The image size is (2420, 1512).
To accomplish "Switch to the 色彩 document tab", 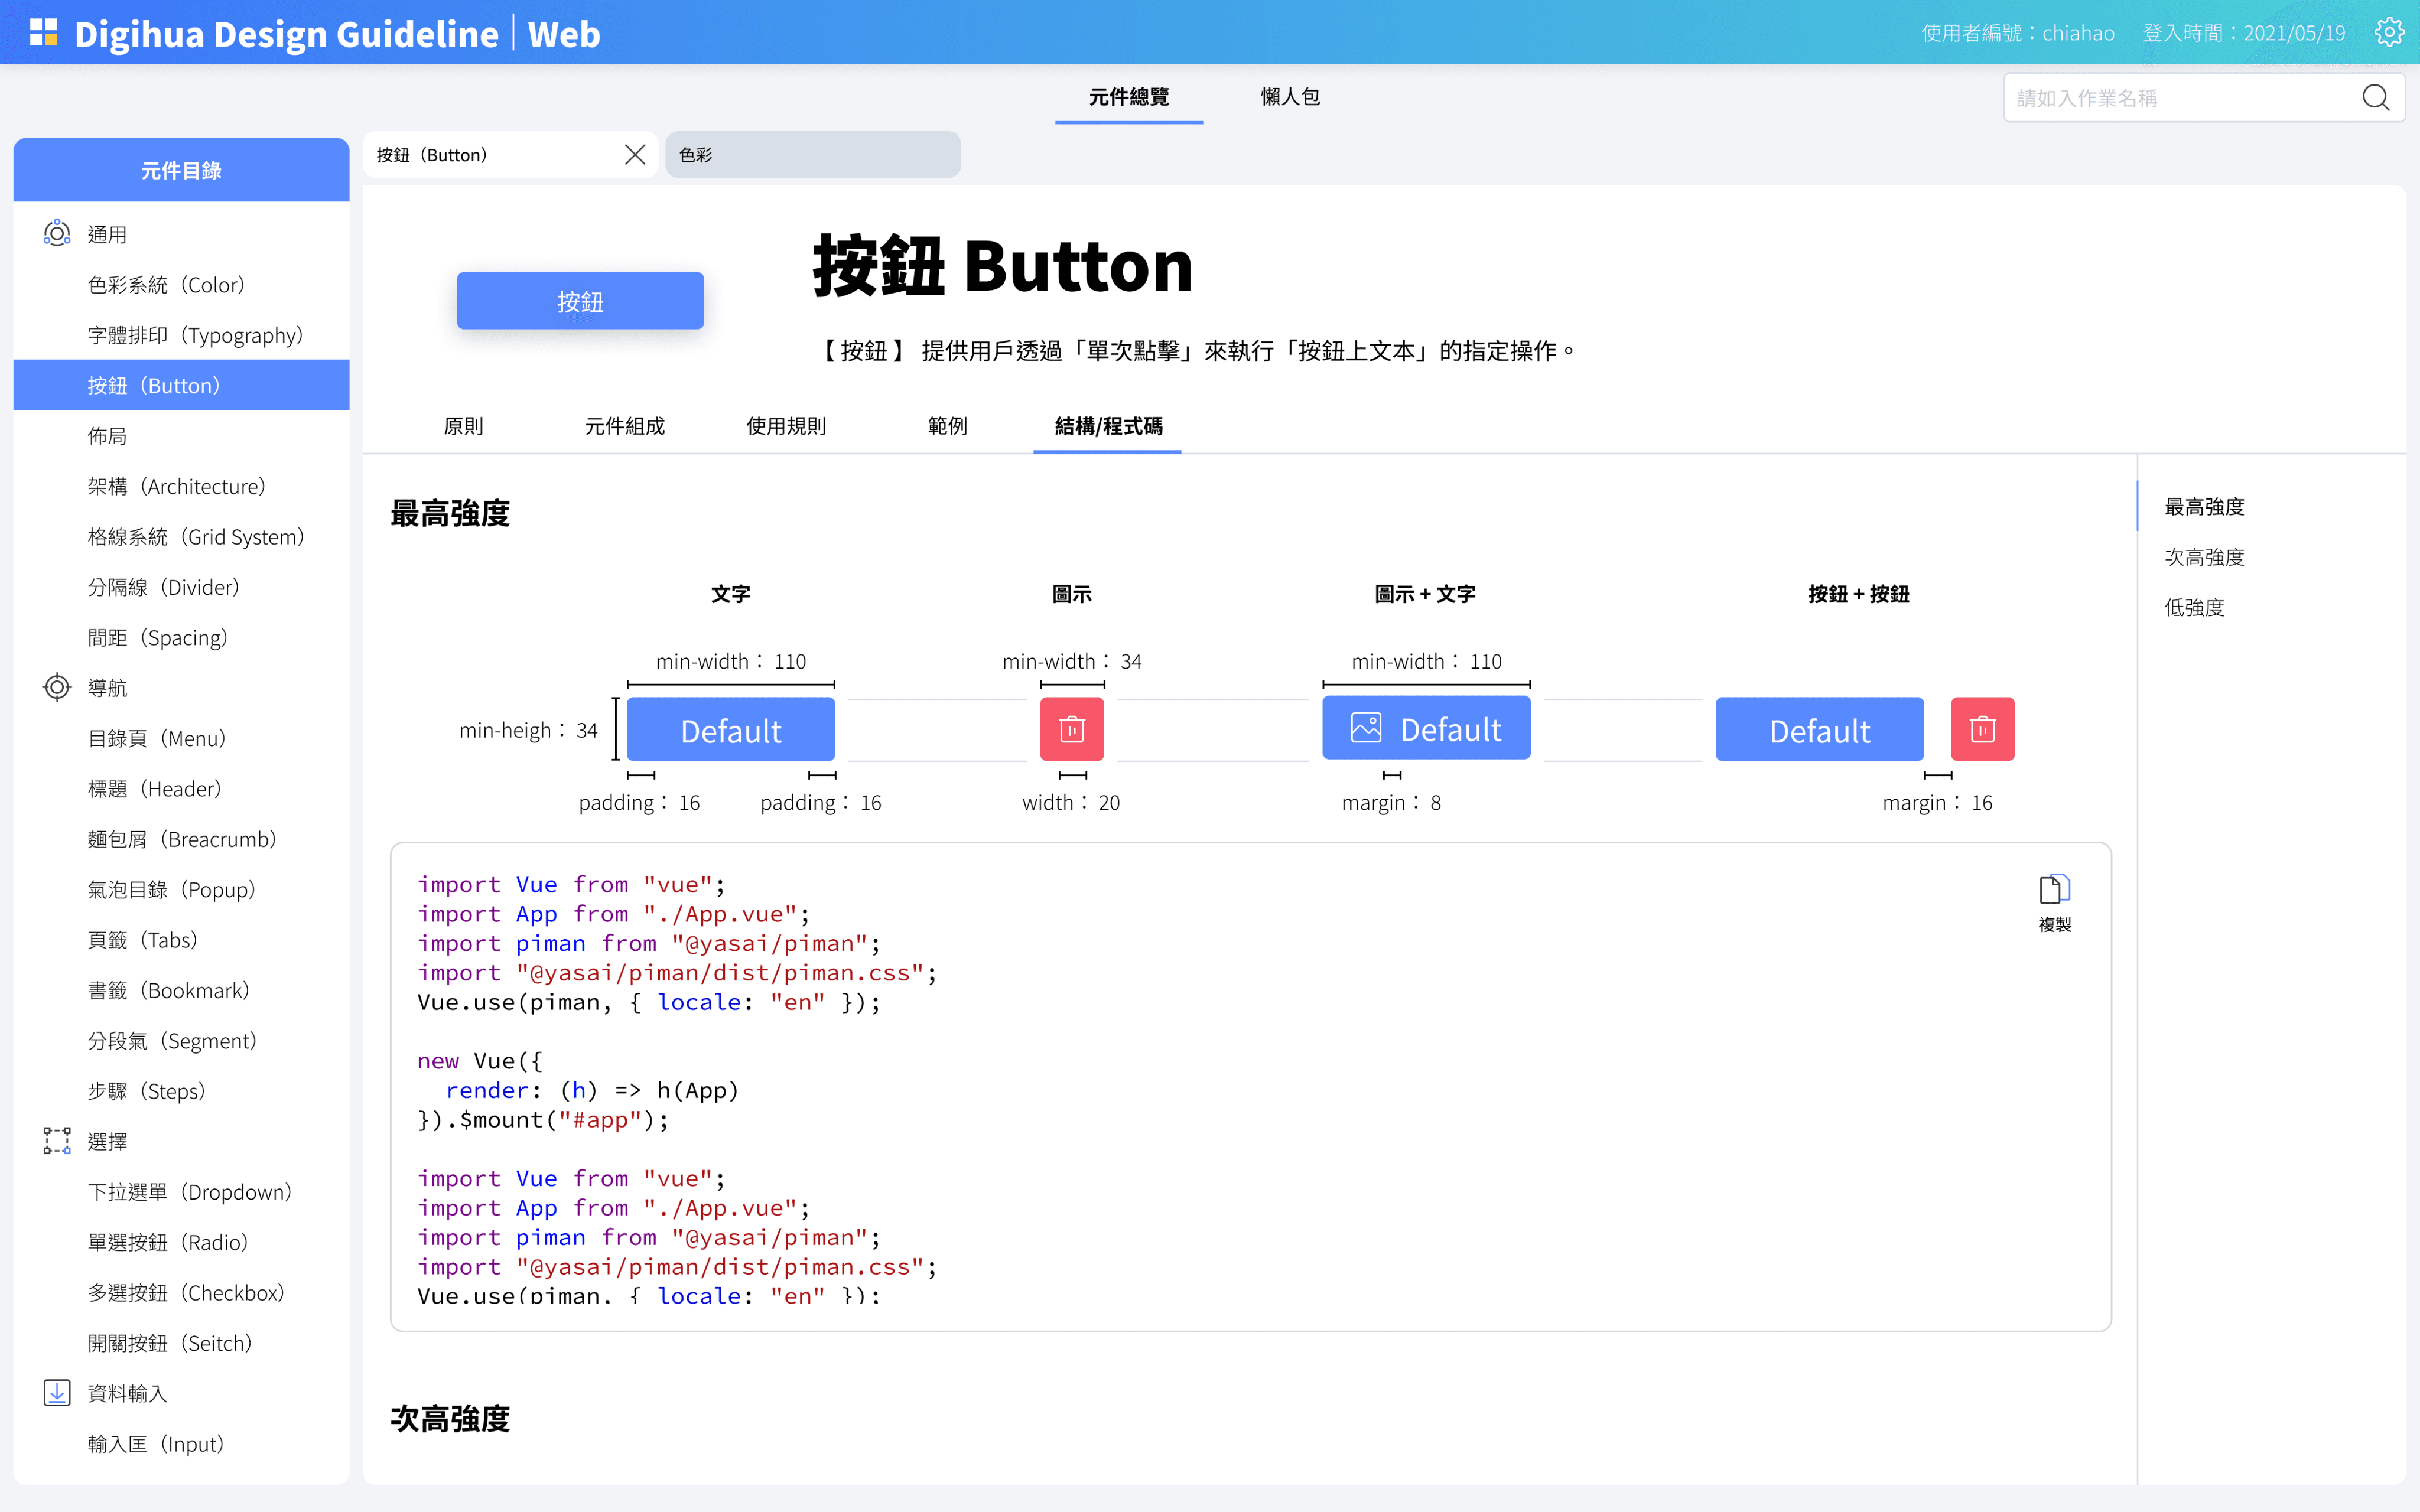I will (812, 155).
